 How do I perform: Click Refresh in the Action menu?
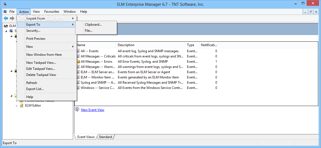click(x=47, y=83)
